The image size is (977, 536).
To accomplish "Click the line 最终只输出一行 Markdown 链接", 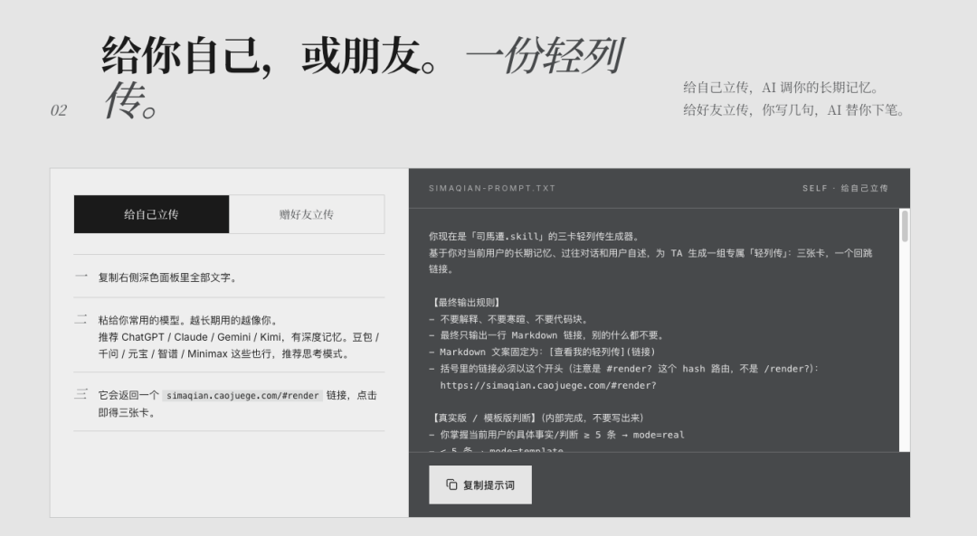I will (x=547, y=335).
